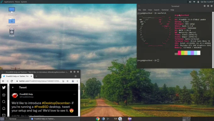Go back with Tweet header arrow

13,88
